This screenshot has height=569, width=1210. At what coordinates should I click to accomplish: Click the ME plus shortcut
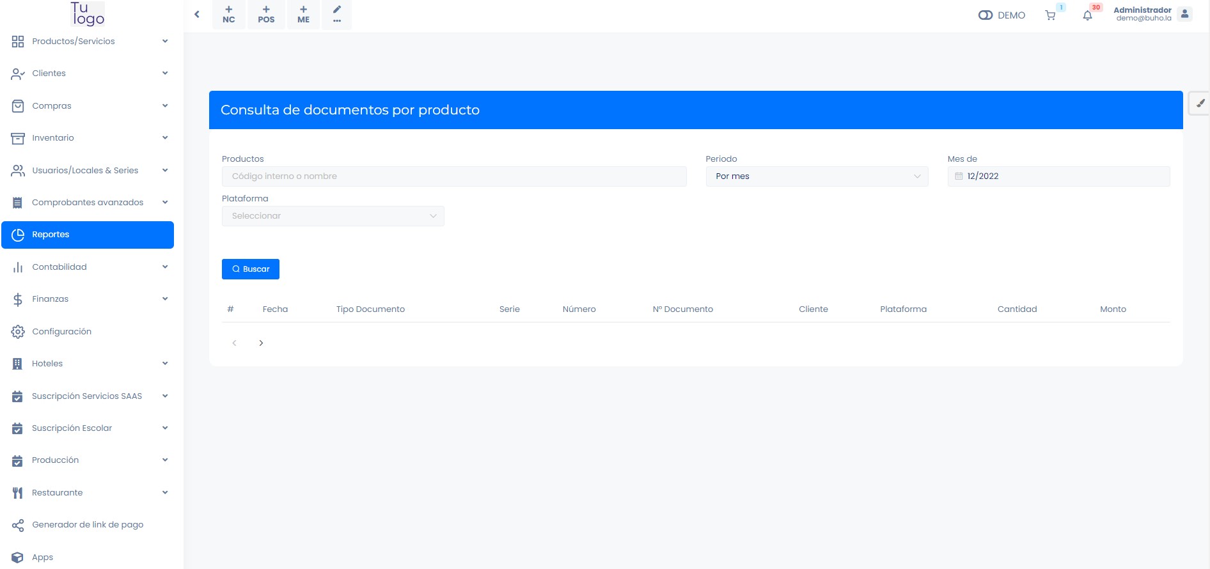click(x=303, y=15)
